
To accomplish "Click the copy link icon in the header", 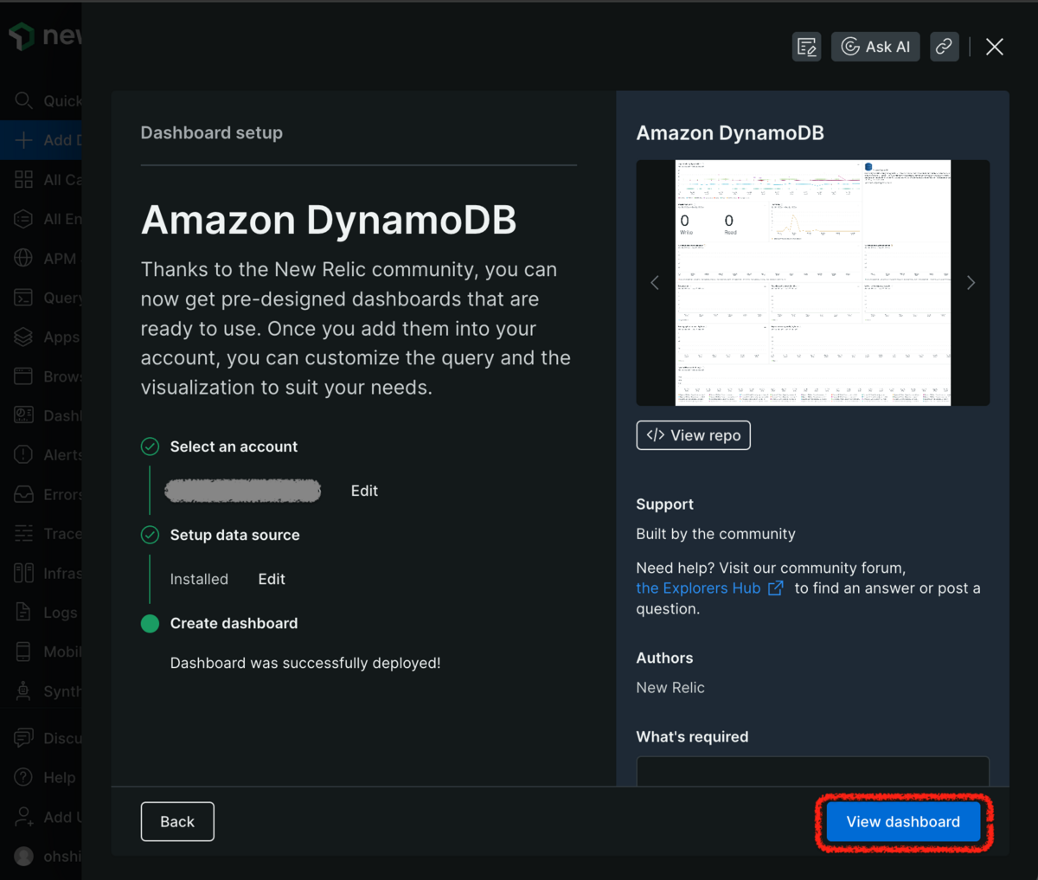I will [x=945, y=47].
